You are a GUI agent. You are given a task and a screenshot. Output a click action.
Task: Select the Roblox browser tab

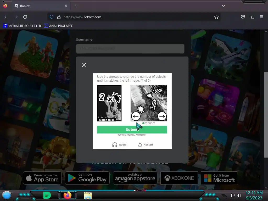coord(41,6)
